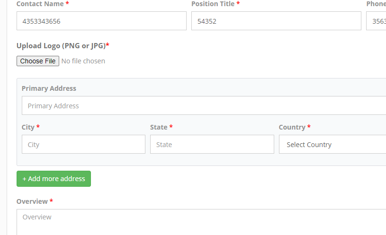386x235 pixels.
Task: Select the State input field
Action: tap(212, 144)
